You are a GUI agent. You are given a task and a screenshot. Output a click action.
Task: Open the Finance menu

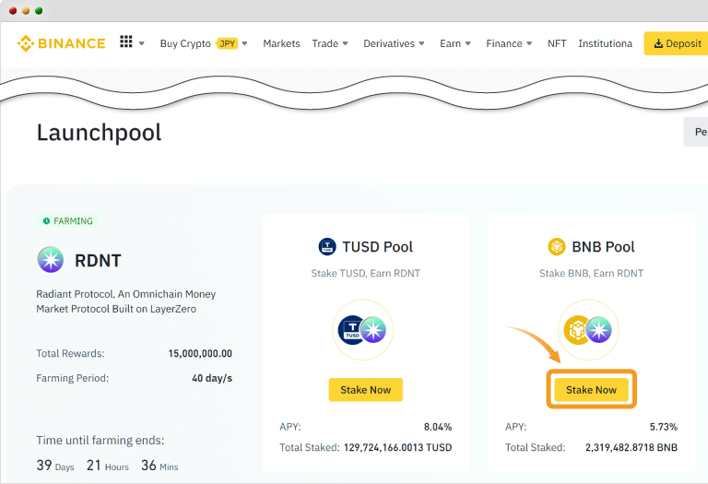[504, 43]
